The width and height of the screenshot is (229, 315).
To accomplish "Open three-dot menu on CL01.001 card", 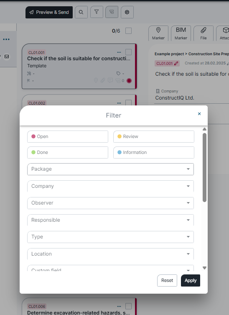I will pos(119,52).
